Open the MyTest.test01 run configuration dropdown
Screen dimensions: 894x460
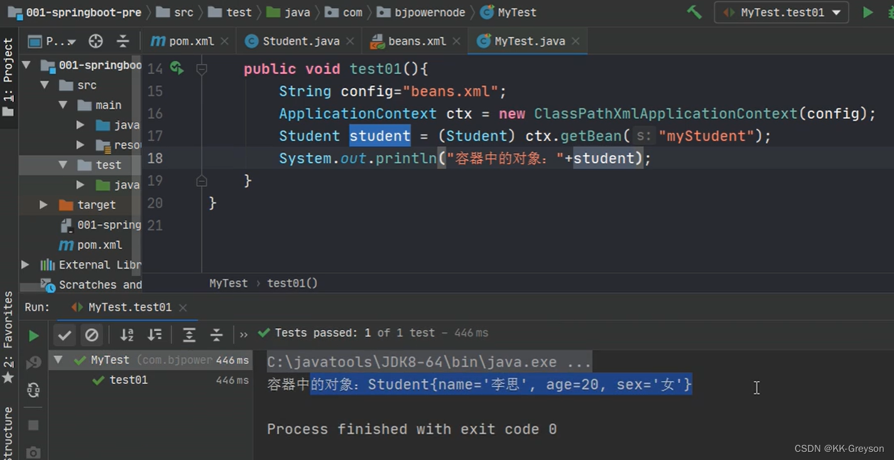(x=781, y=13)
